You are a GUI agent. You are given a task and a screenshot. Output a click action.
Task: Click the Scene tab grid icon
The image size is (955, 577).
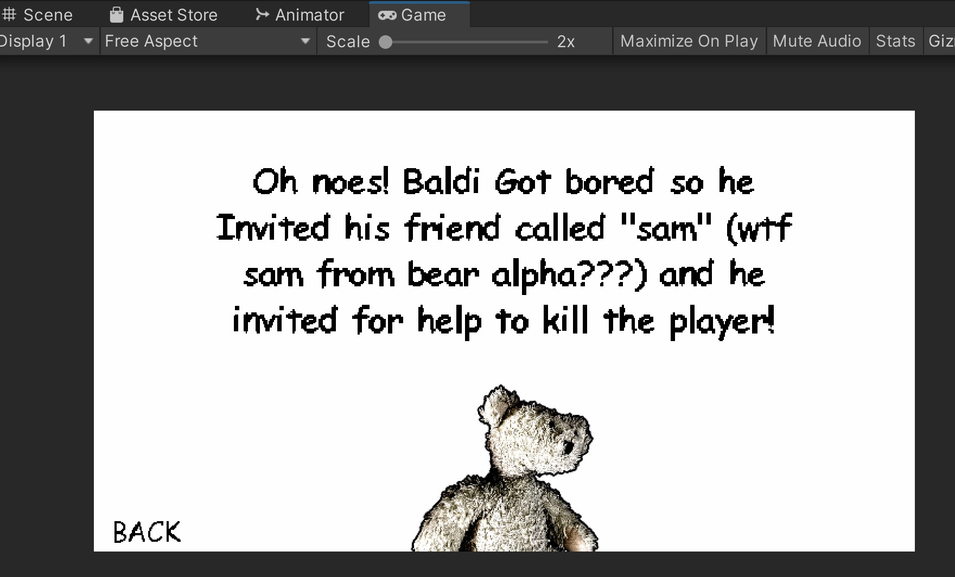(9, 14)
